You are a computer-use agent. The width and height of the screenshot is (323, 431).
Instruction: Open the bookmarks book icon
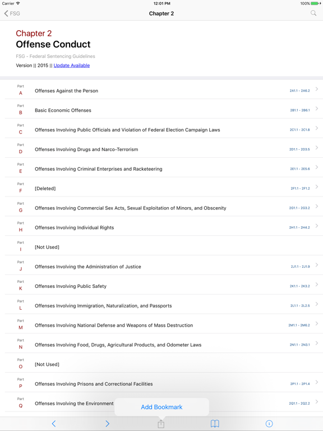pos(215,424)
